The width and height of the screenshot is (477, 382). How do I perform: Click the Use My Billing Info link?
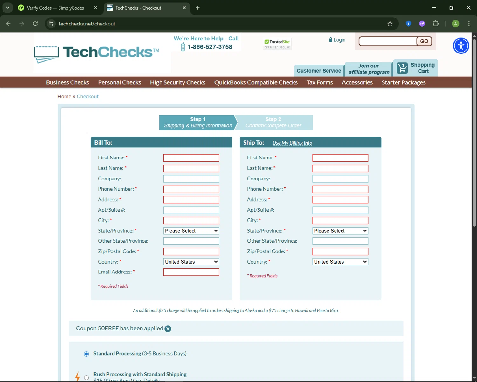pyautogui.click(x=292, y=143)
